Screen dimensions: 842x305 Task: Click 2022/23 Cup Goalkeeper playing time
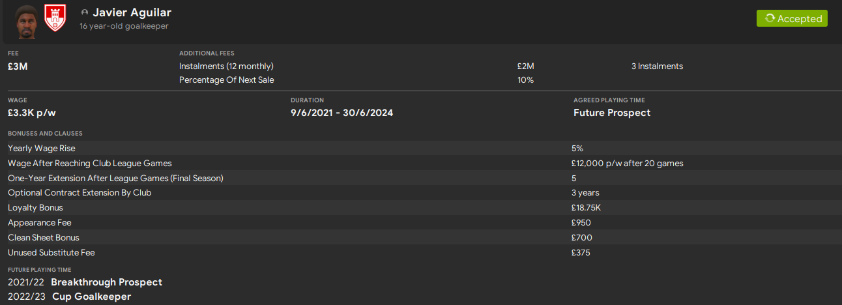(69, 297)
